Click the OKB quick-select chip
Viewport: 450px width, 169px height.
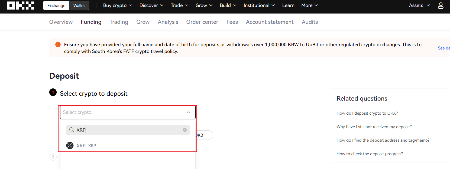pyautogui.click(x=204, y=135)
